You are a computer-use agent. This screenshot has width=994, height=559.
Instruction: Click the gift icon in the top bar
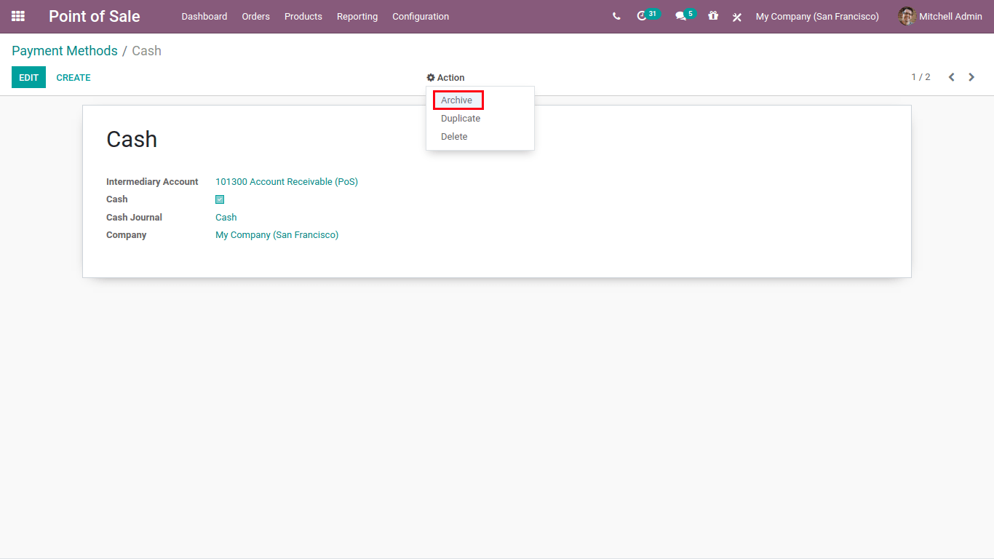tap(713, 16)
